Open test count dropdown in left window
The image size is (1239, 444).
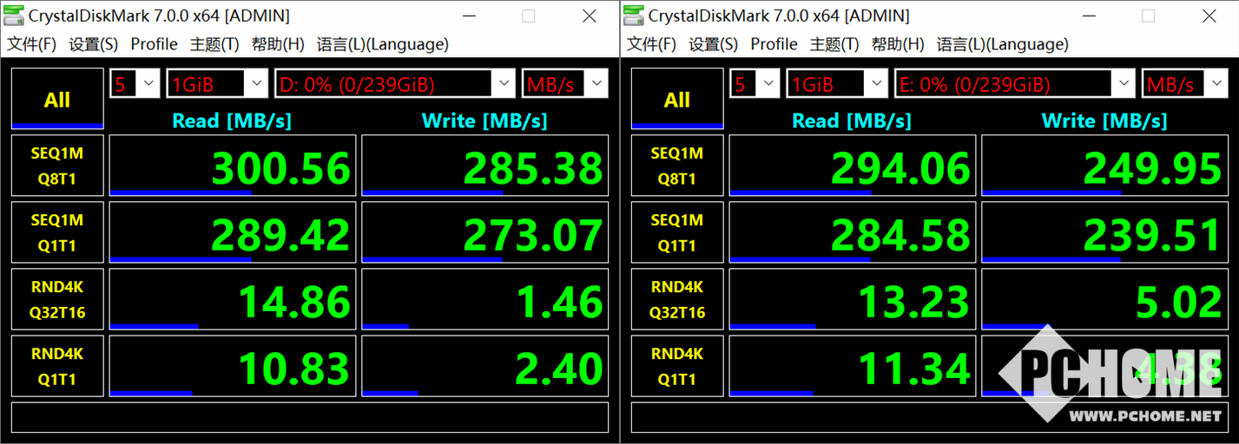135,84
